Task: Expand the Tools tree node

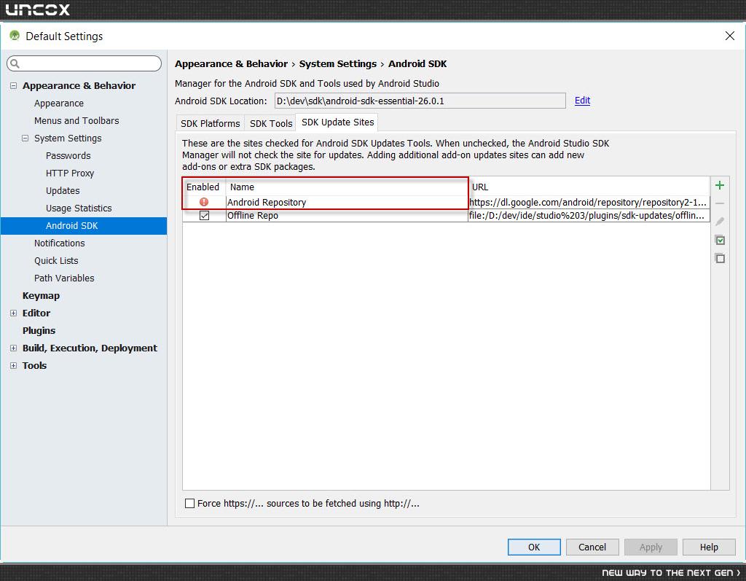Action: pos(13,366)
